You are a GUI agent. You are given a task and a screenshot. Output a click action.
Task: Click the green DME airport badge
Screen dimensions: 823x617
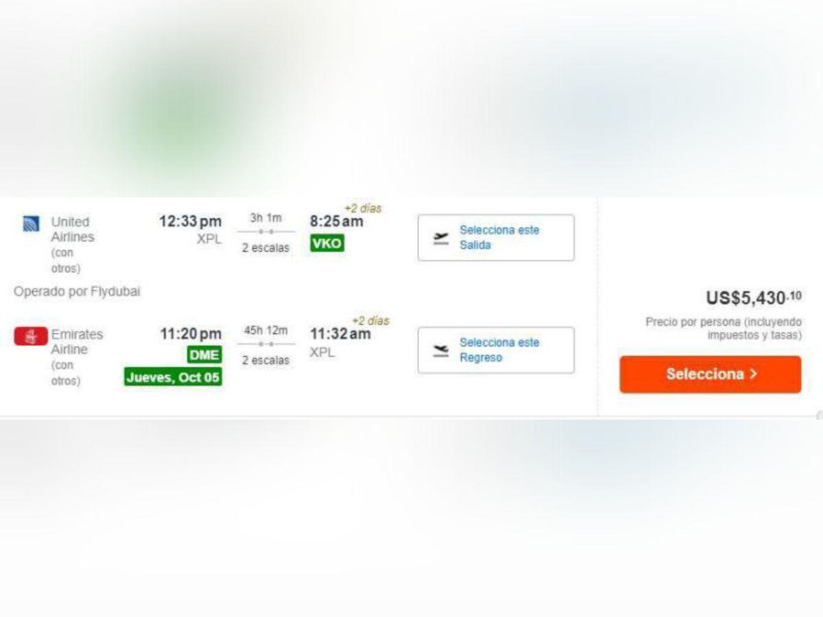pos(204,355)
